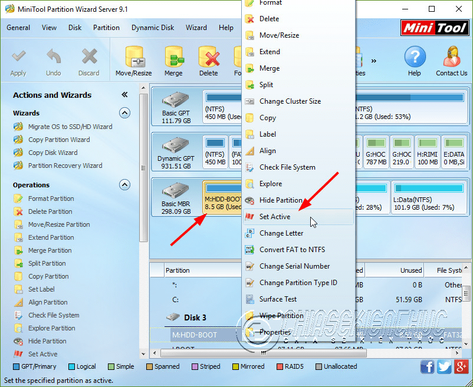Choose Change Partition Type ID
The height and width of the screenshot is (387, 473).
[298, 283]
